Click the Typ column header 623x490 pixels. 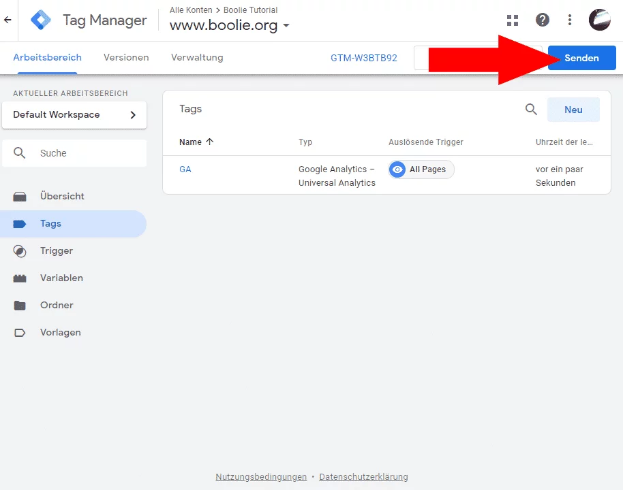[x=305, y=142]
